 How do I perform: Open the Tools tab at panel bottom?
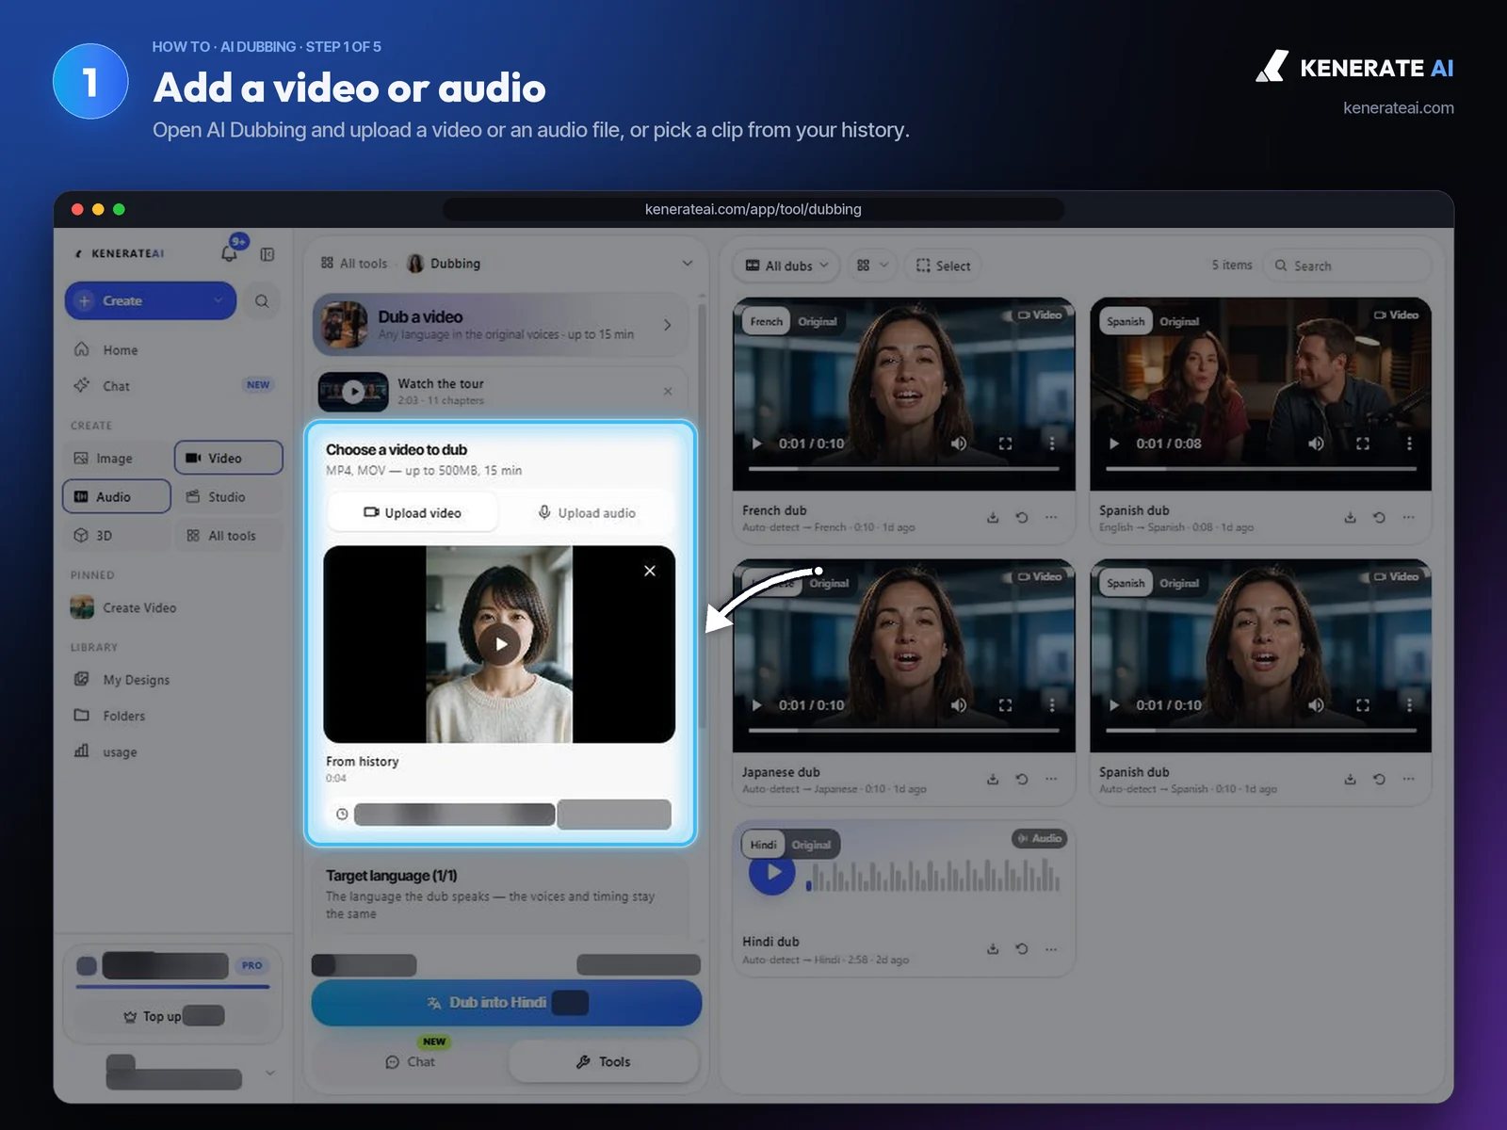pos(604,1061)
